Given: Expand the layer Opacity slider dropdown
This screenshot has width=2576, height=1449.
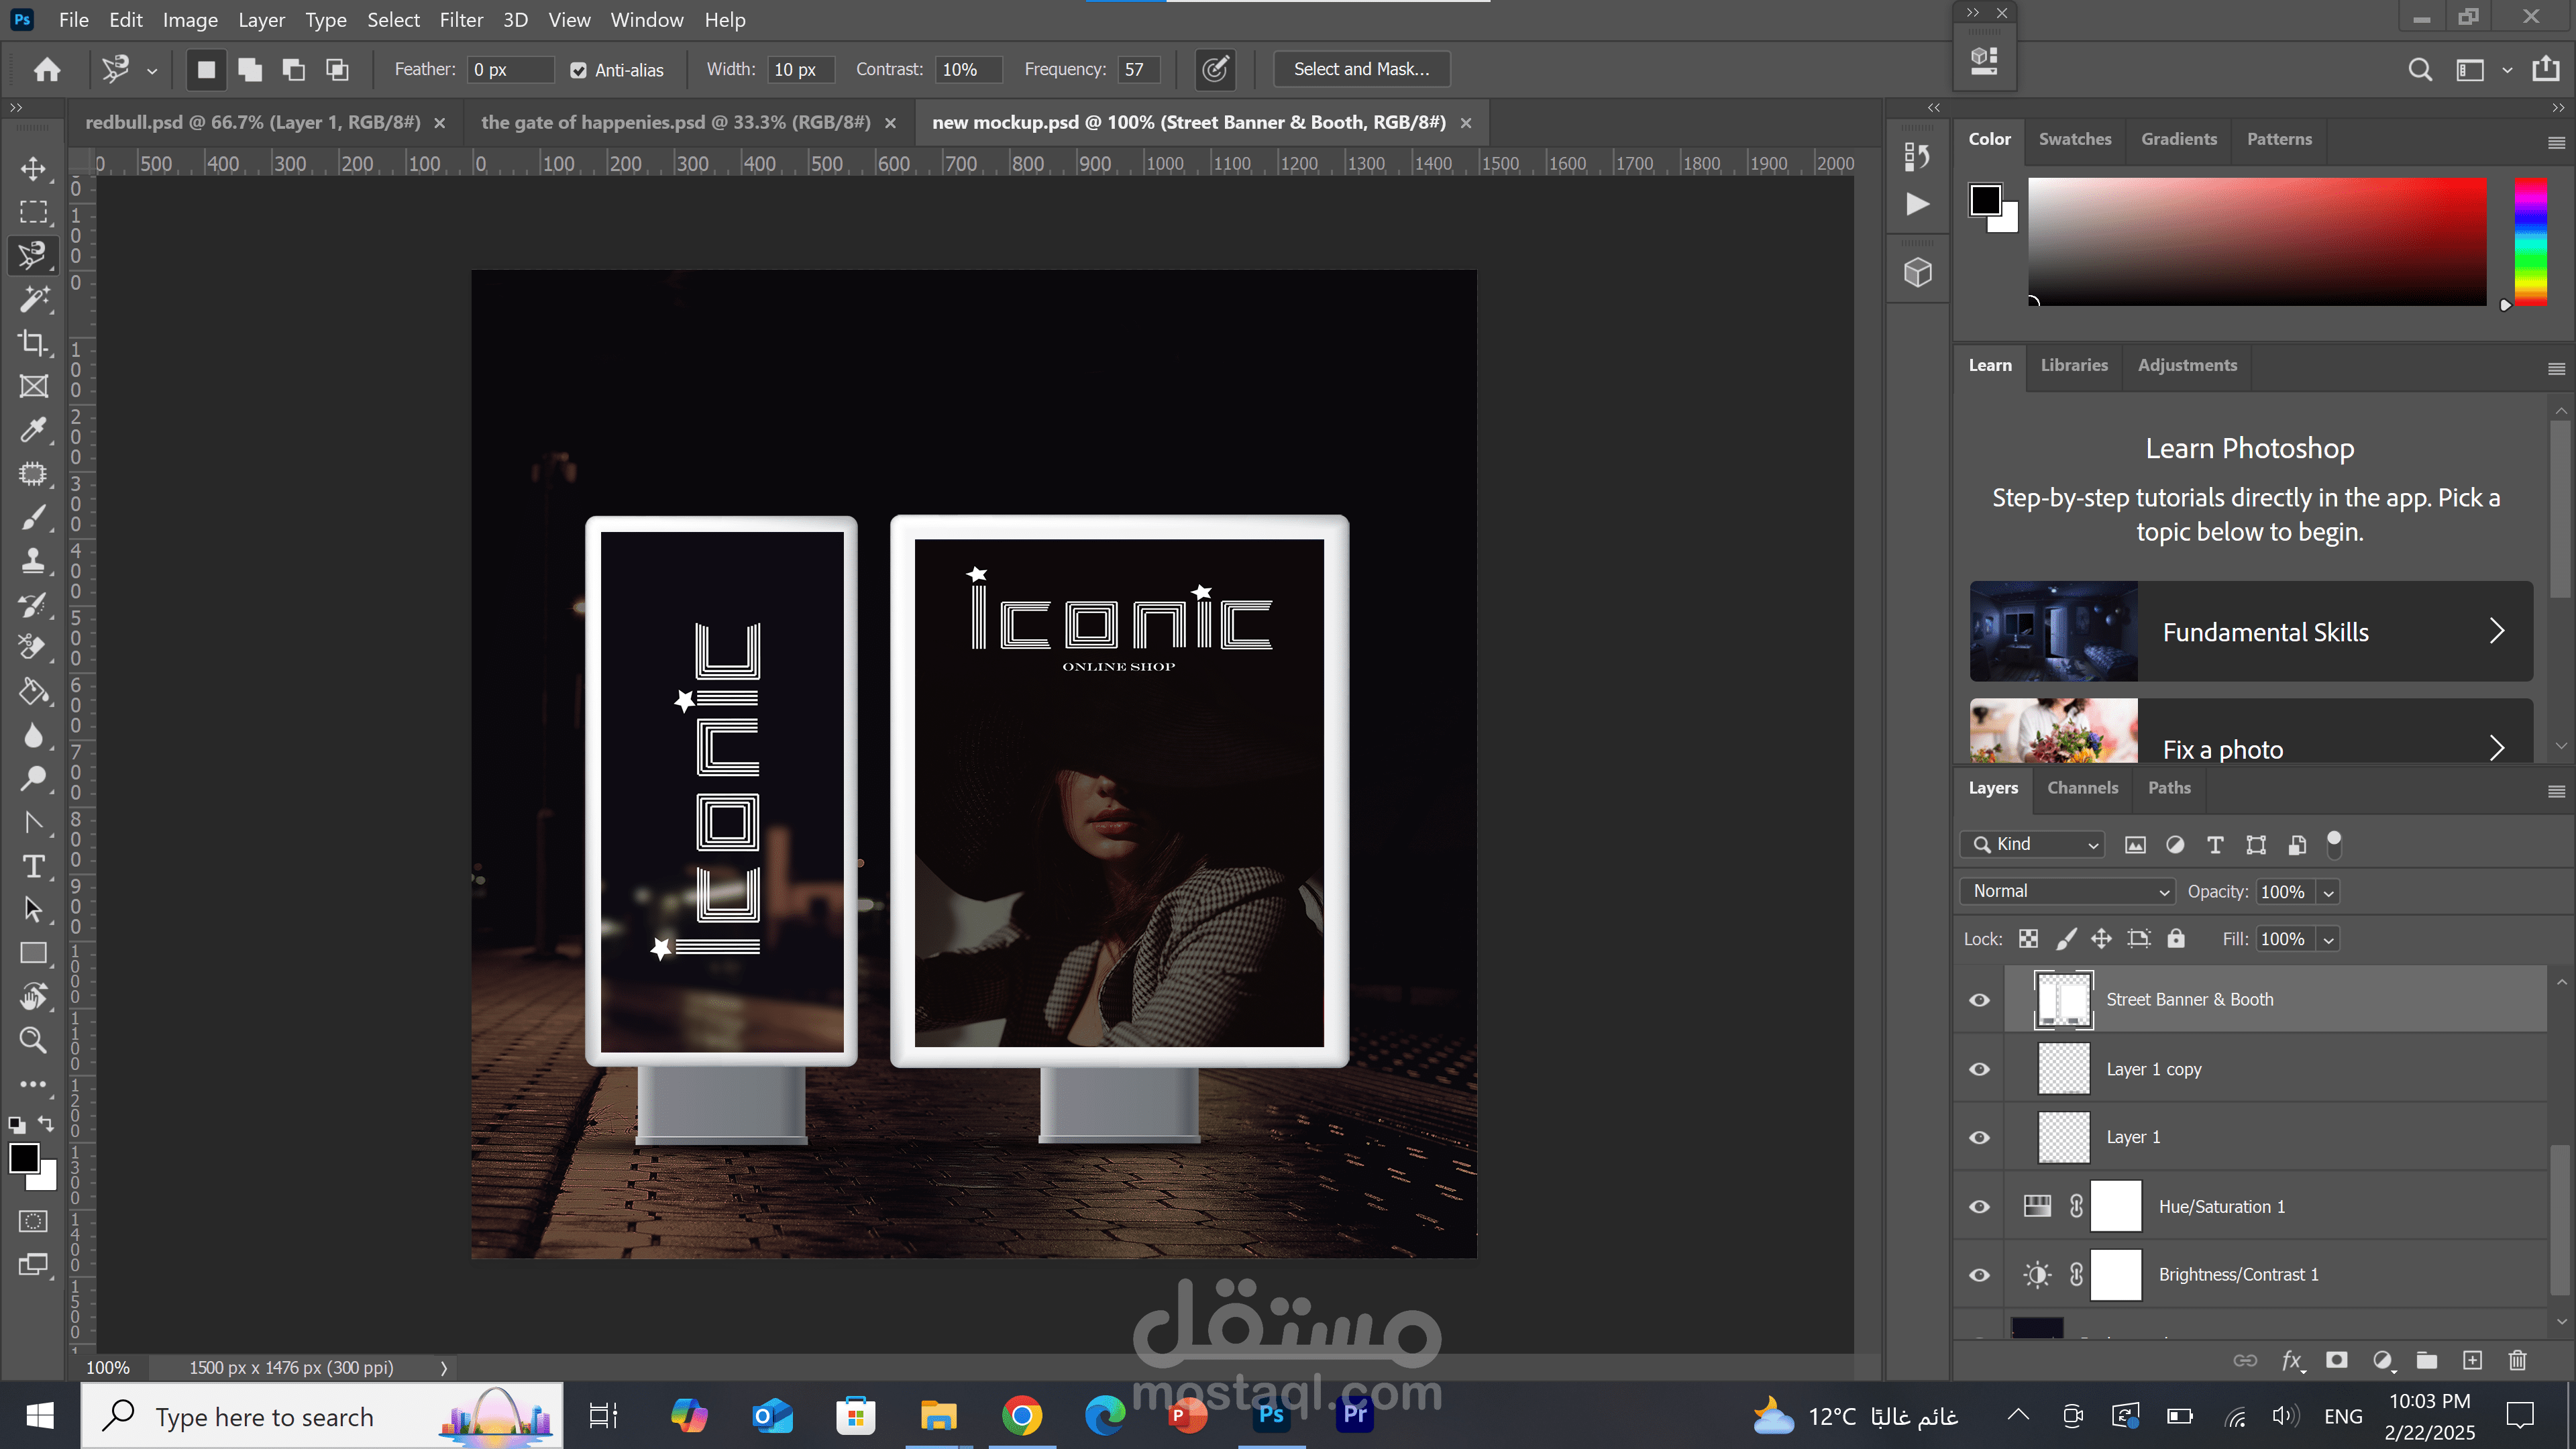Looking at the screenshot, I should tap(2328, 892).
